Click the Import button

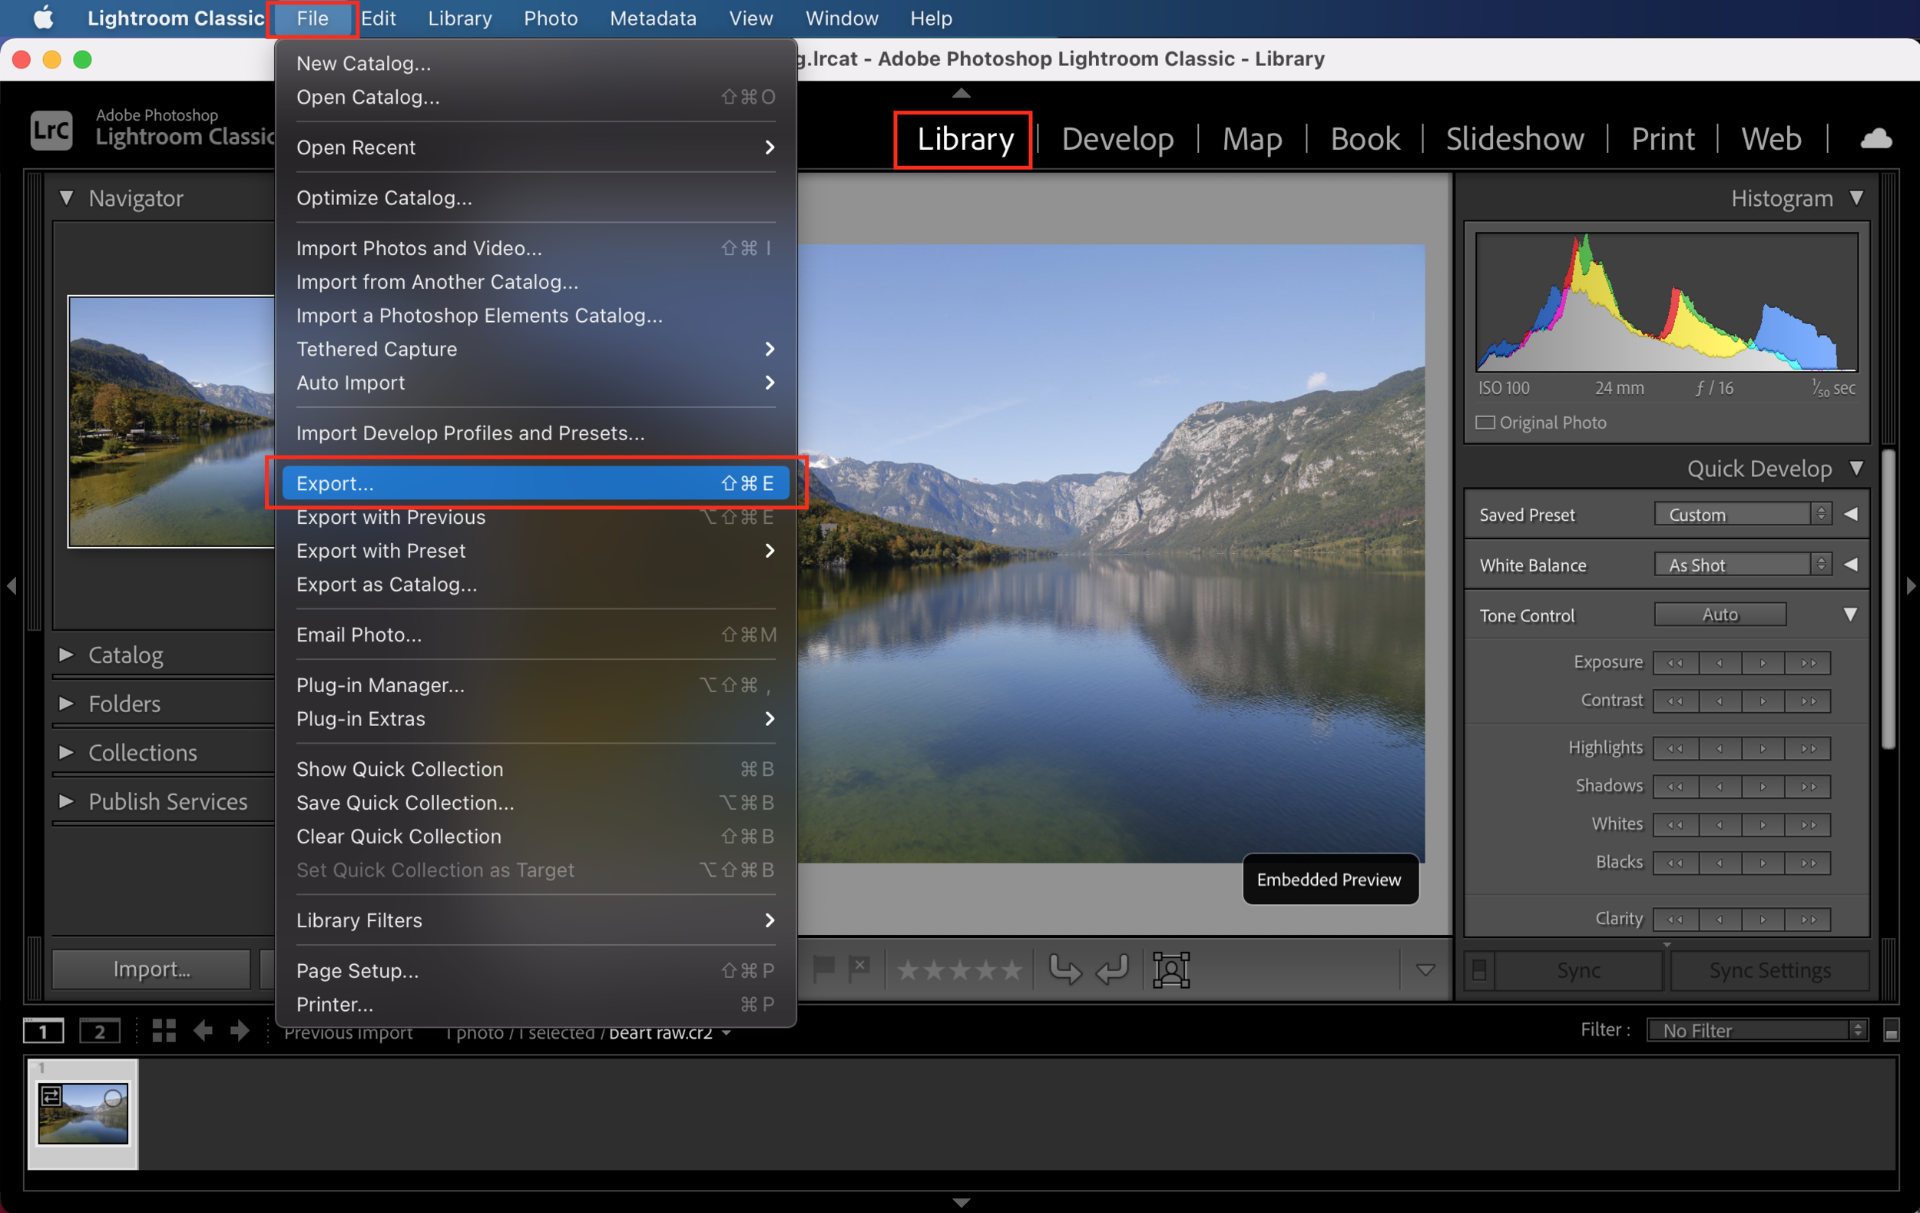coord(150,969)
